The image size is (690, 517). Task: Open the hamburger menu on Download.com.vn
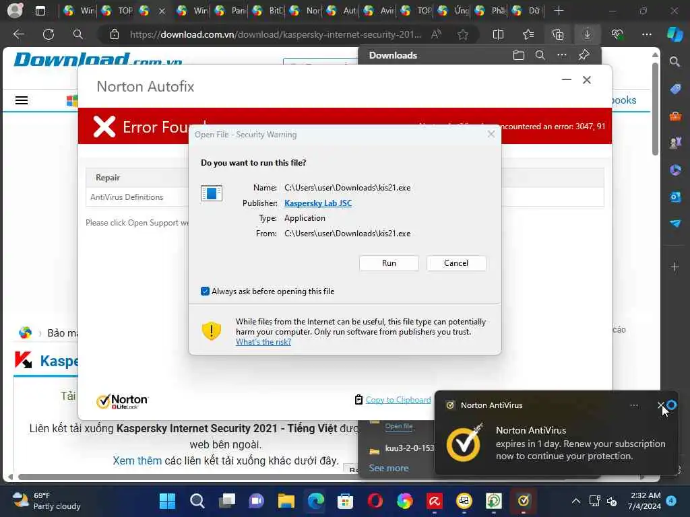tap(22, 101)
